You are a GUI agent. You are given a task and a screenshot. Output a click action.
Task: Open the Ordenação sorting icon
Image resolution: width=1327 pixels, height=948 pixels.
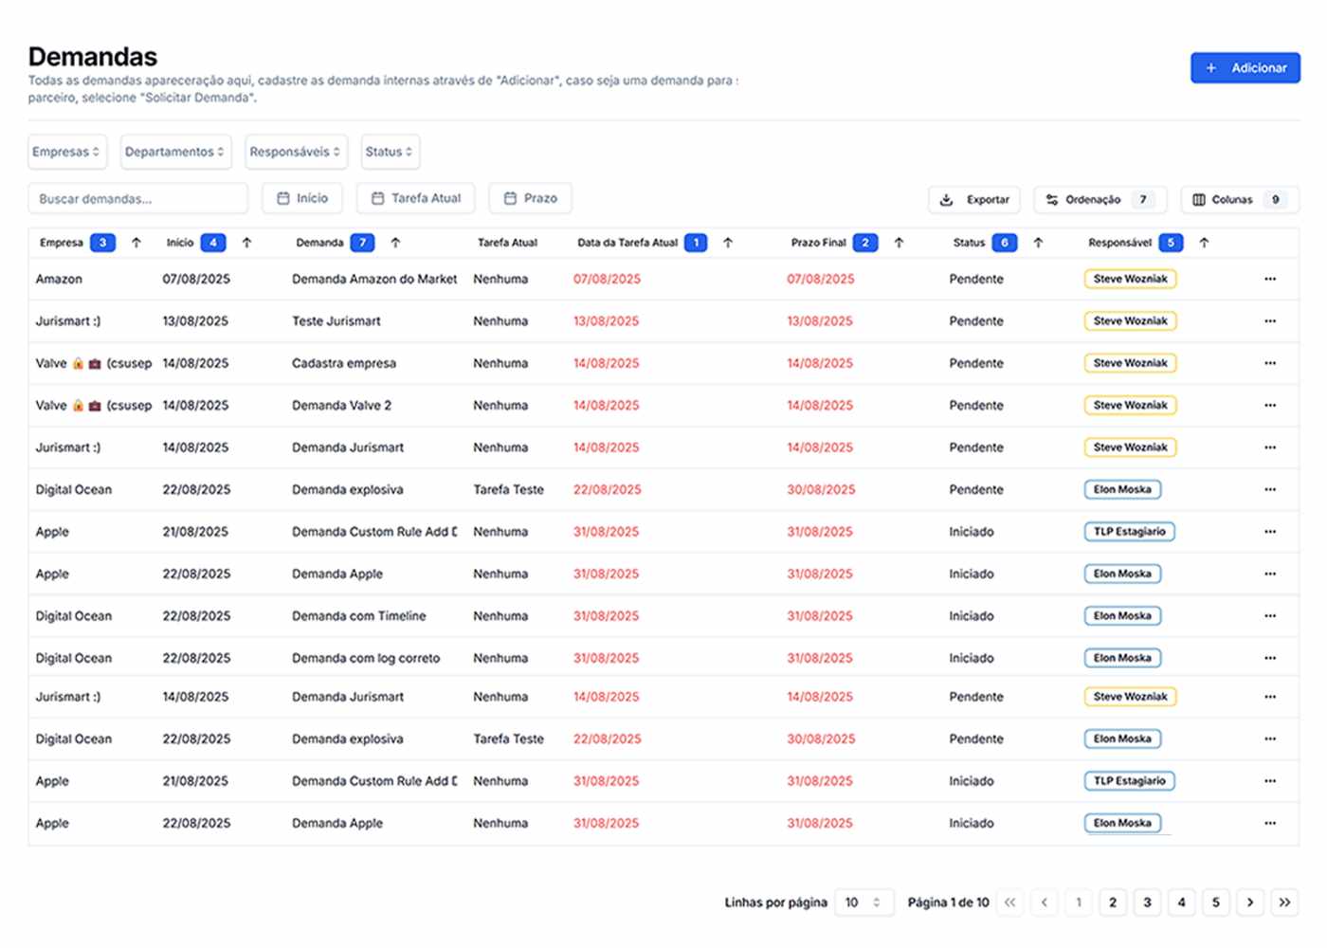click(x=1051, y=199)
